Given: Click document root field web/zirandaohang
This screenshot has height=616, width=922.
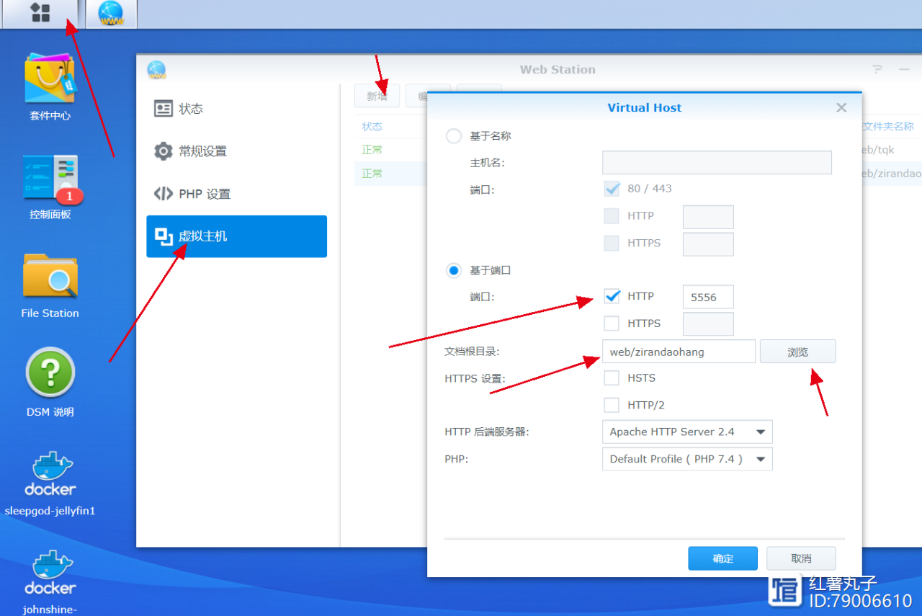Looking at the screenshot, I should 679,352.
